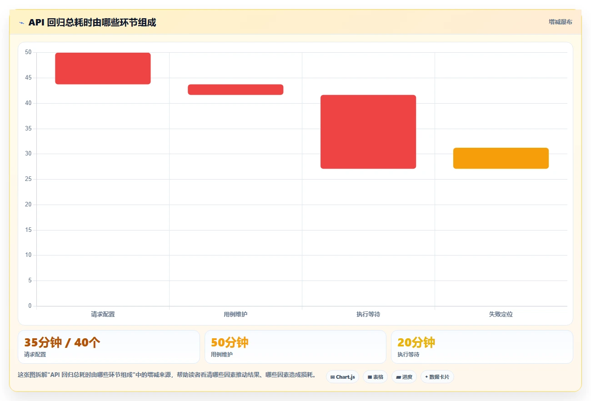
Task: Click the description sentence starting 这张图拆解
Action: 167,375
